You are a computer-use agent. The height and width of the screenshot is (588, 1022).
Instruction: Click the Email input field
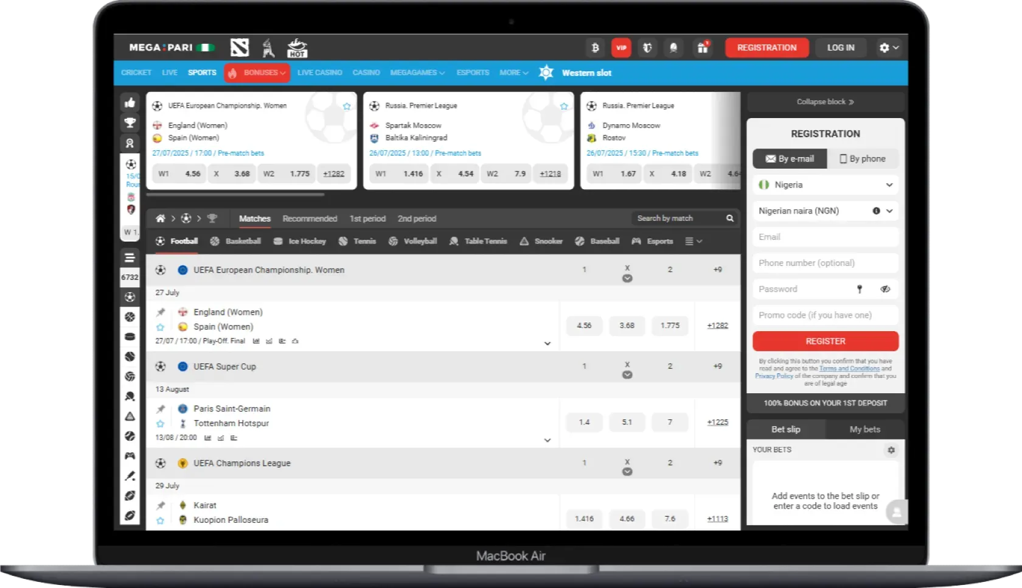point(826,237)
